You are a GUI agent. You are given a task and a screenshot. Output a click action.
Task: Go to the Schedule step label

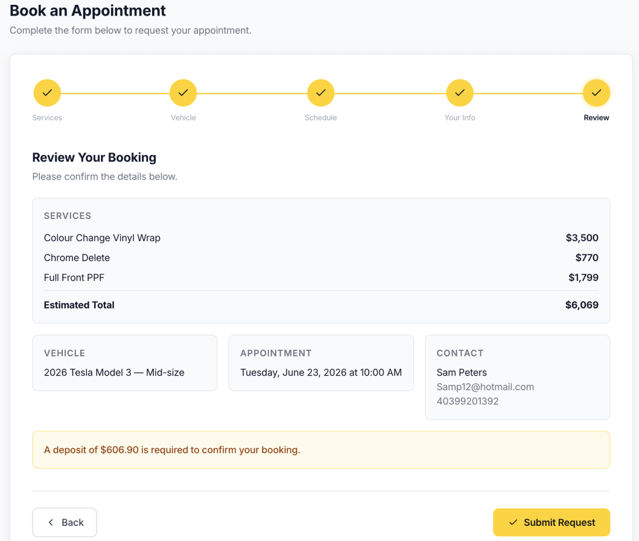tap(321, 118)
